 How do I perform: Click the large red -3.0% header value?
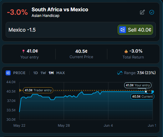coord(18,12)
